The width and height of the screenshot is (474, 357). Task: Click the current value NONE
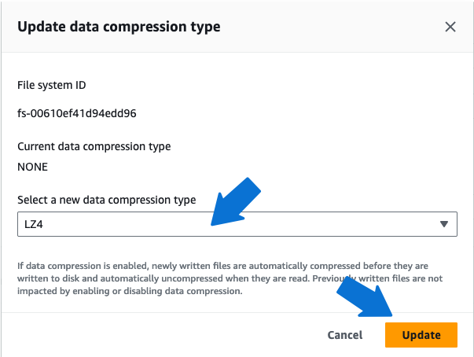(32, 167)
